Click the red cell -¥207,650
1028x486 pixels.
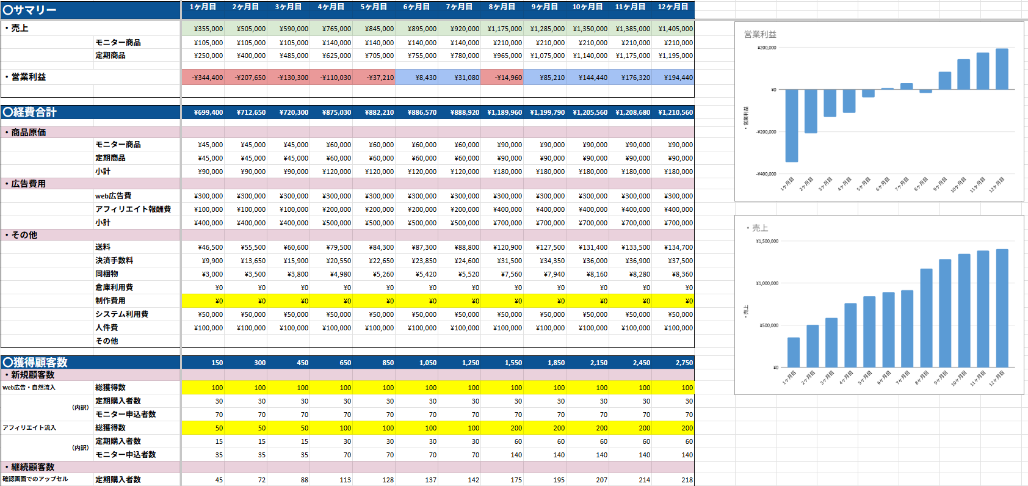tap(245, 78)
